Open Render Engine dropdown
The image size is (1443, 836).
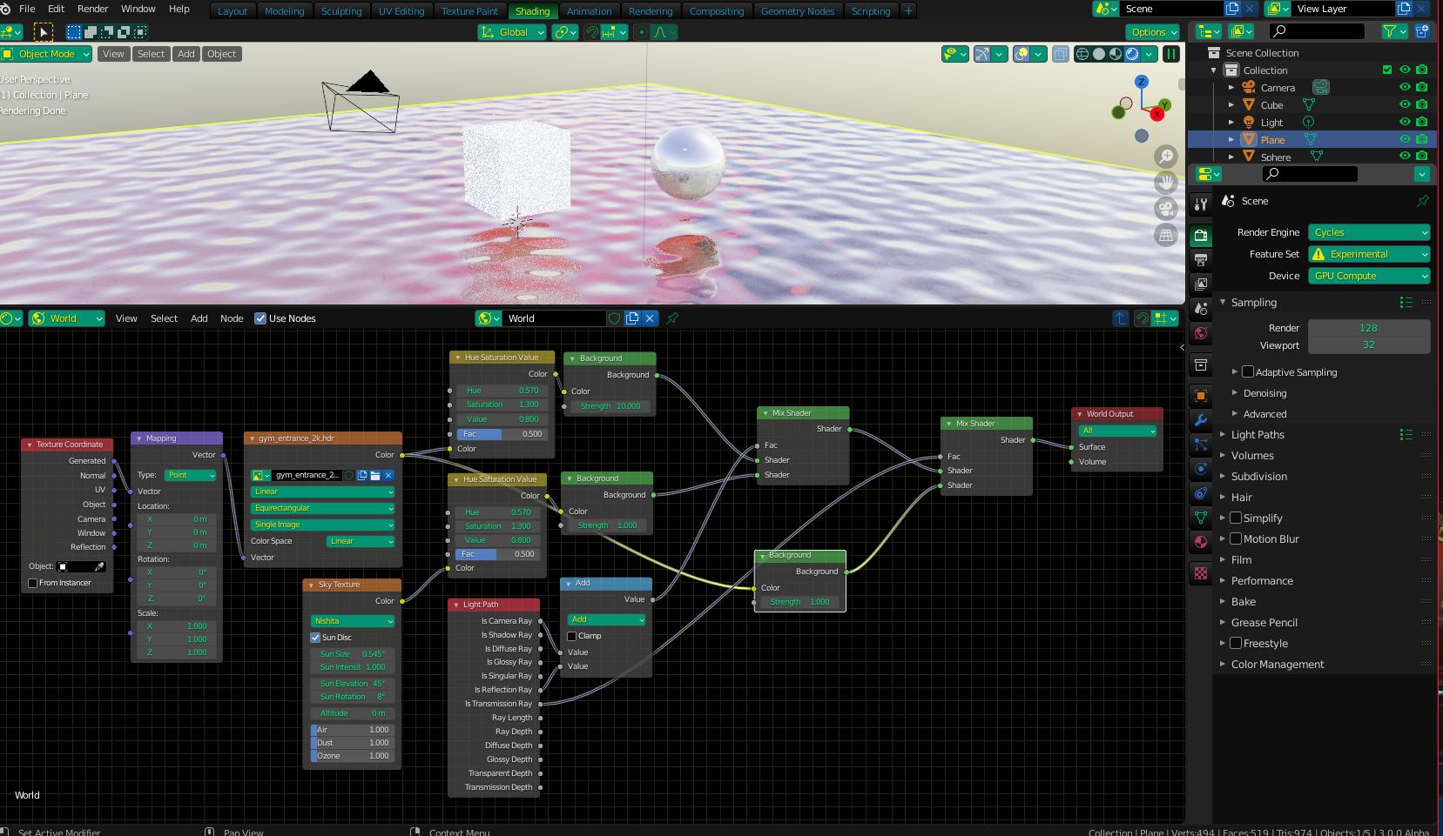coord(1369,232)
